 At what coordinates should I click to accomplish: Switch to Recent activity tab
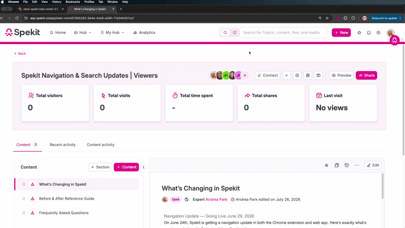63,145
